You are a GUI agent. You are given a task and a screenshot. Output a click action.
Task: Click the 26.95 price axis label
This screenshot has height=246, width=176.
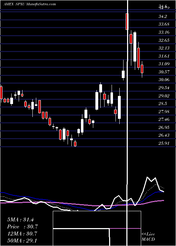coord(164,127)
